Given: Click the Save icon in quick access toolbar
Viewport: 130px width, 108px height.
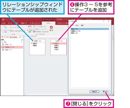Looking at the screenshot, I should point(3,19).
